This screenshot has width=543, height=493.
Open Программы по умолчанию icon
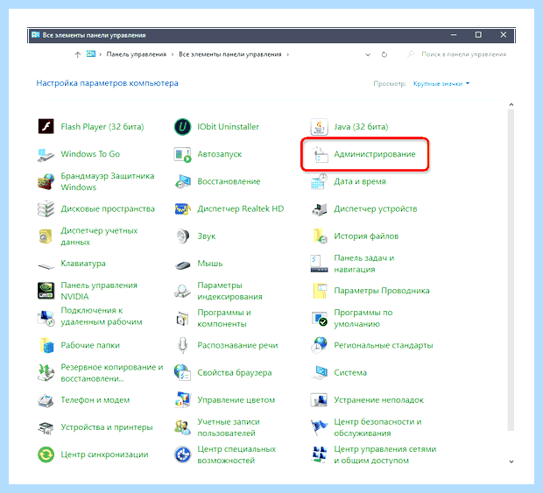coord(319,318)
